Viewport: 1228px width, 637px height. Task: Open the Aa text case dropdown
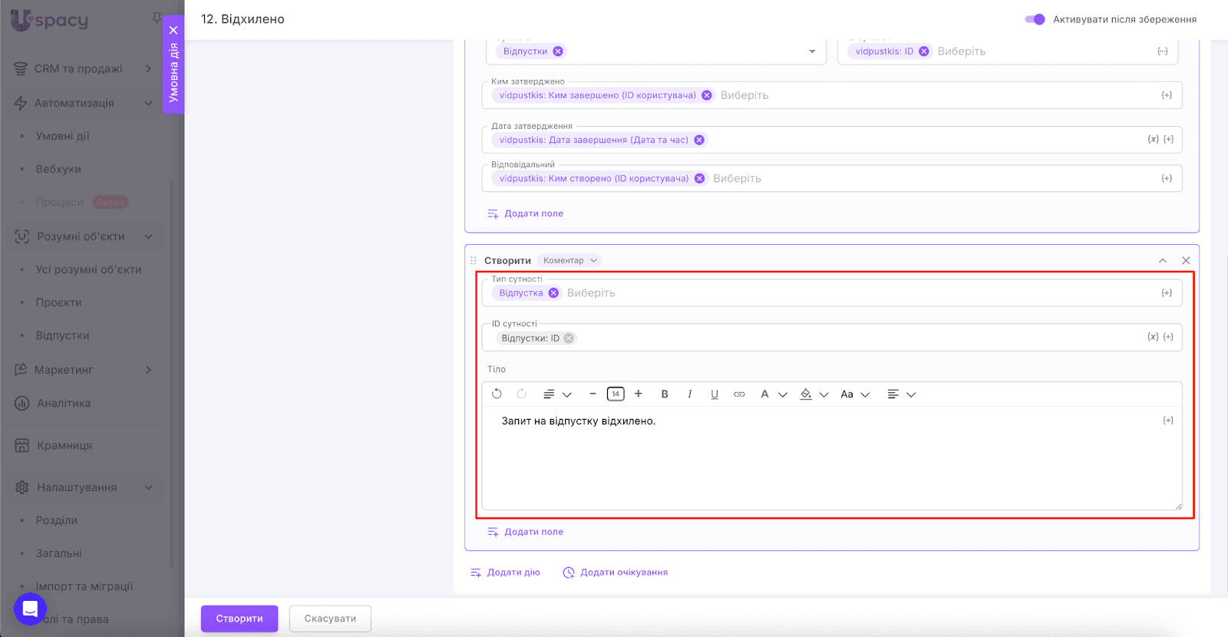pos(854,394)
